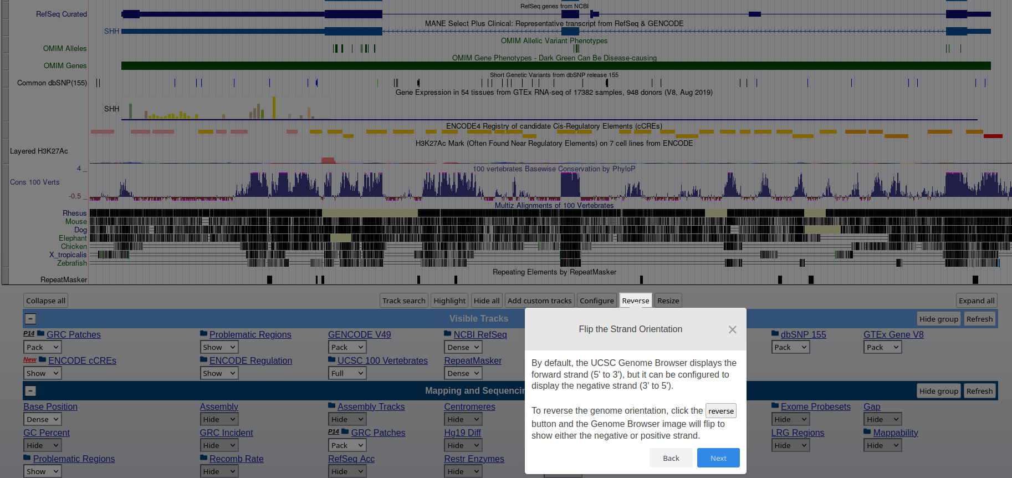Click the folder icon next to Recomb Rate
This screenshot has height=478, width=1012.
tap(203, 458)
